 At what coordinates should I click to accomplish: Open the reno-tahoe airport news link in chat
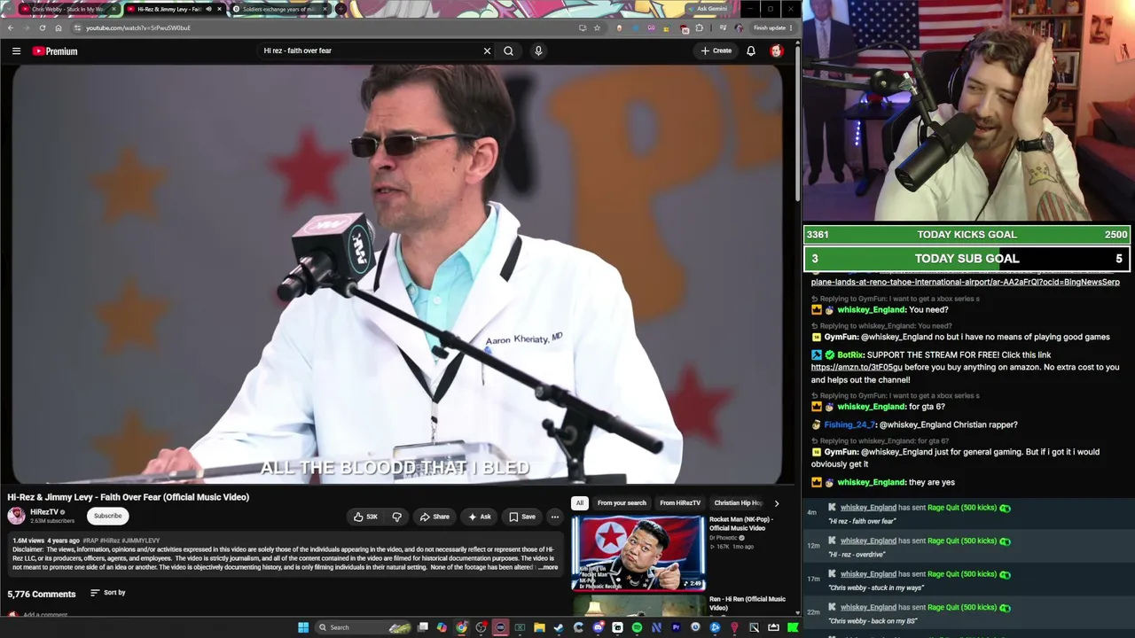pos(965,282)
